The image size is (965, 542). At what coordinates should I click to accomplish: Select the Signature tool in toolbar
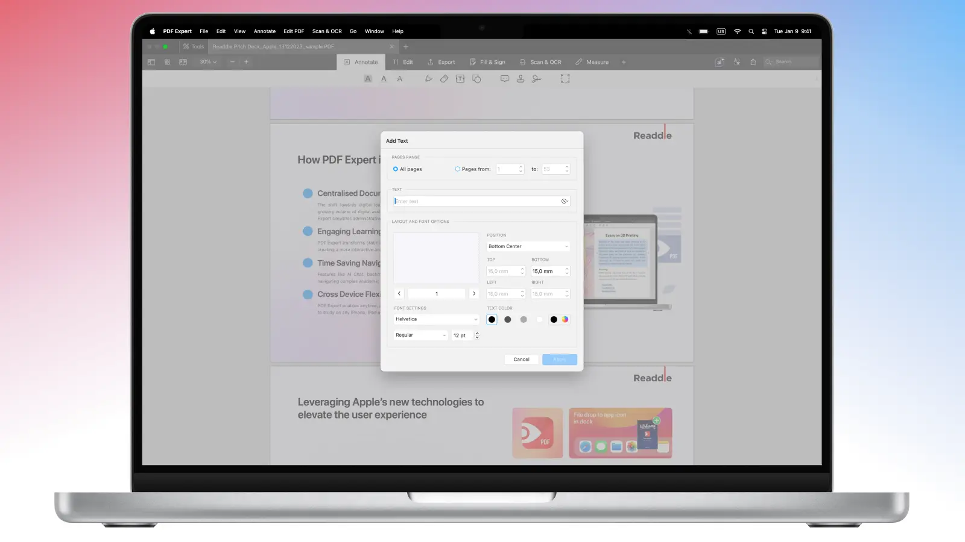coord(536,79)
